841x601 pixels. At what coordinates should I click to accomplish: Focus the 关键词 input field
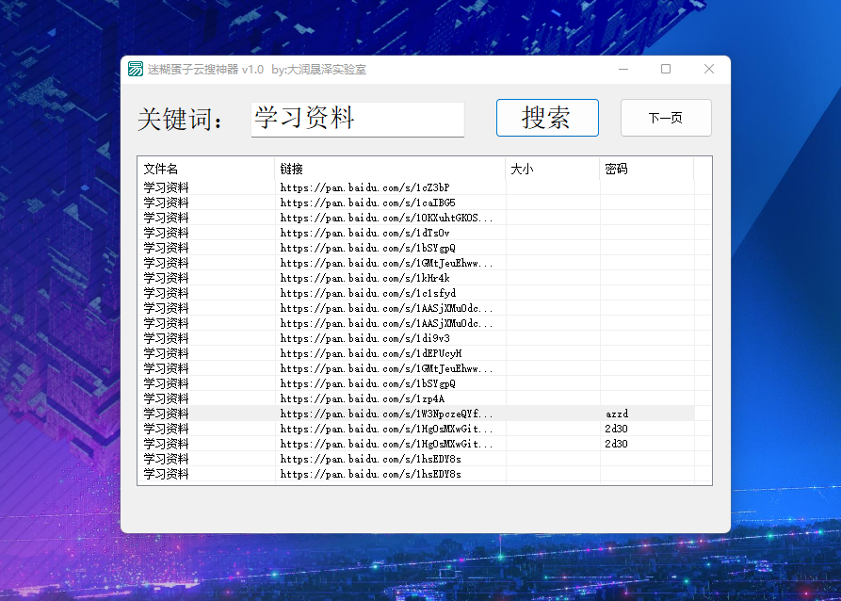pyautogui.click(x=357, y=119)
